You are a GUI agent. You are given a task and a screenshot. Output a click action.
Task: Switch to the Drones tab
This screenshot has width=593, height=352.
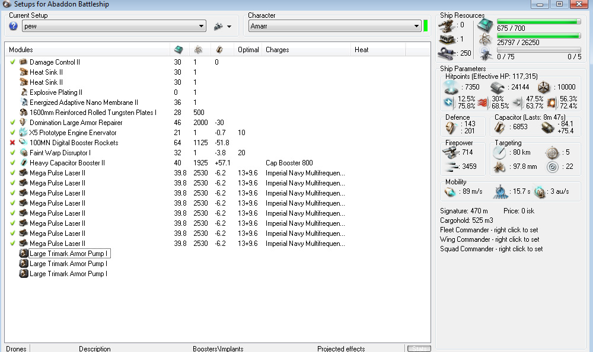pos(16,348)
